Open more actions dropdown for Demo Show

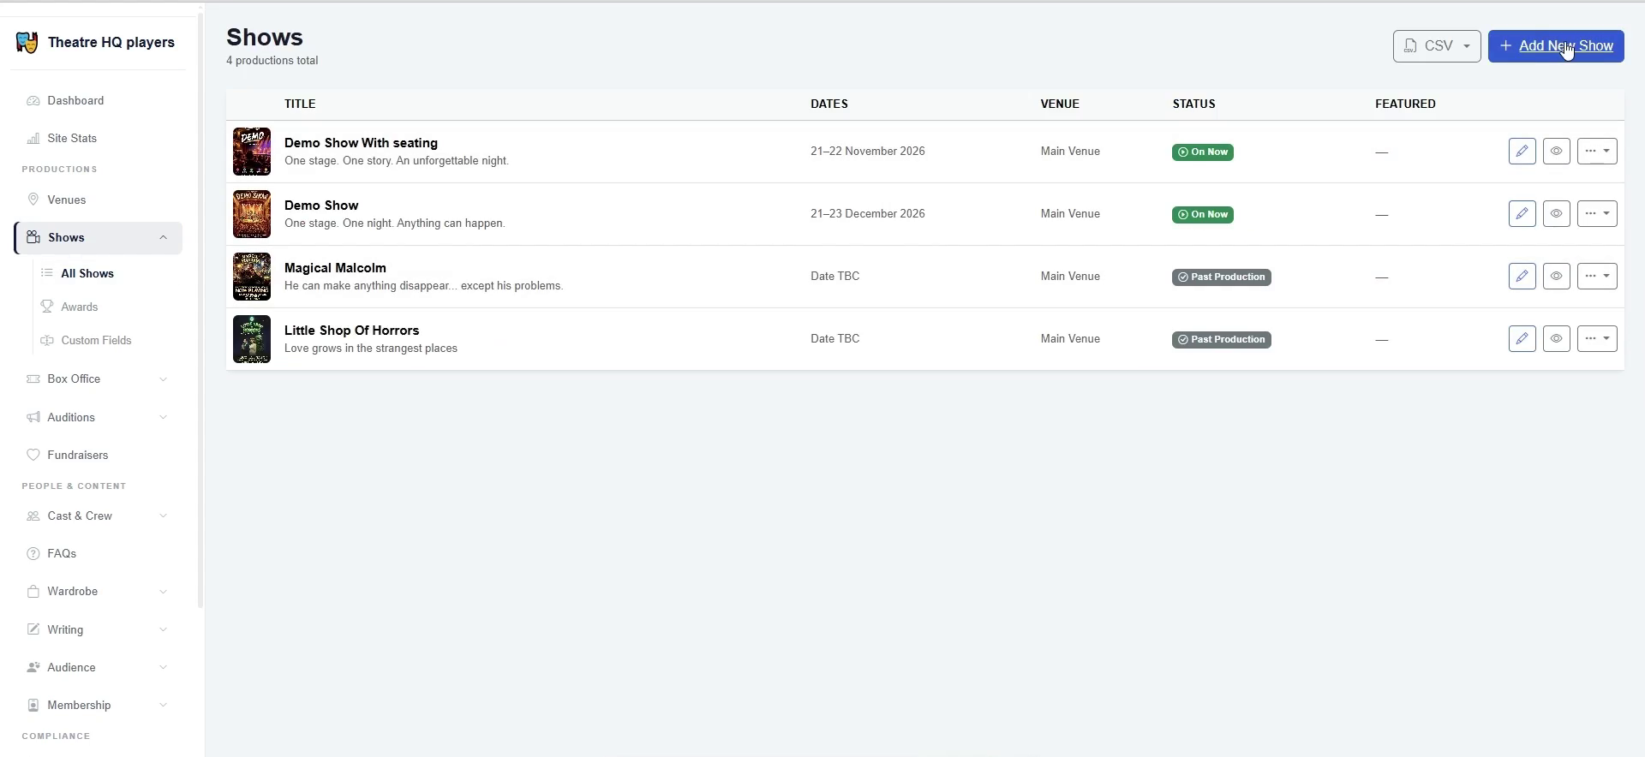(x=1597, y=214)
